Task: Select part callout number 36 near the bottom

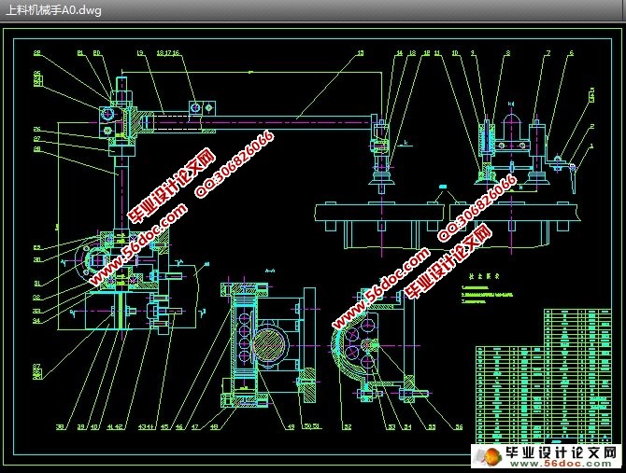Action: pyautogui.click(x=459, y=427)
